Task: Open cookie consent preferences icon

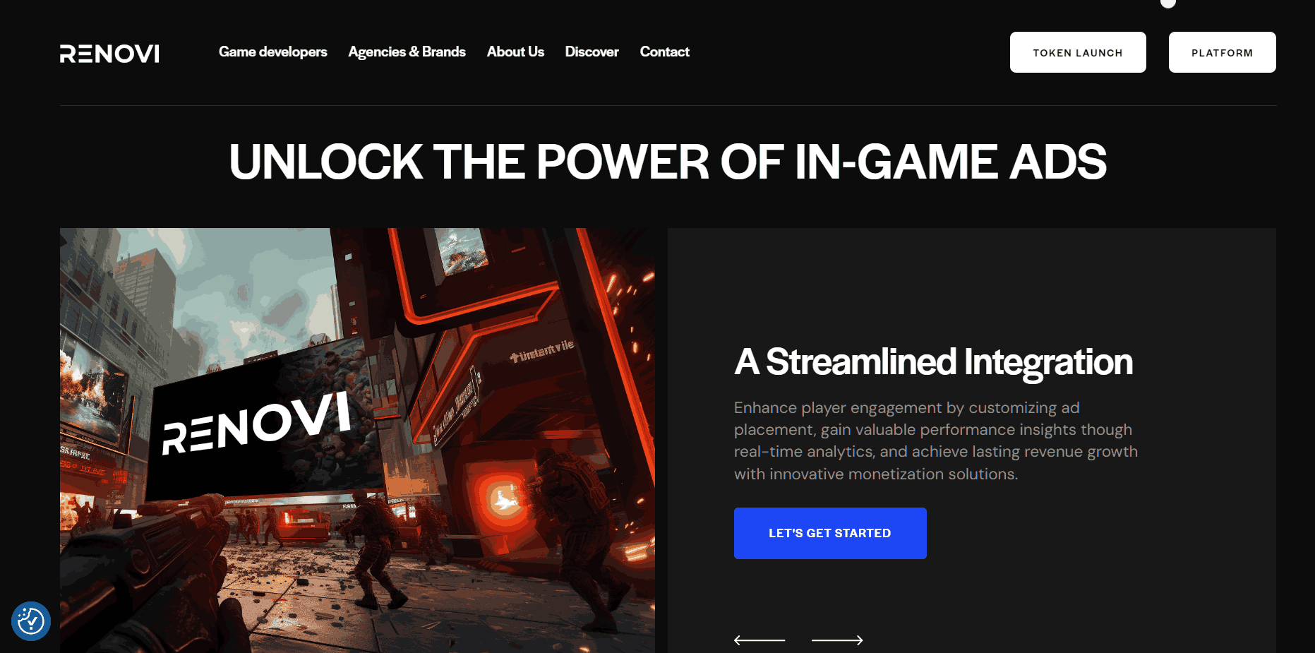Action: click(31, 621)
